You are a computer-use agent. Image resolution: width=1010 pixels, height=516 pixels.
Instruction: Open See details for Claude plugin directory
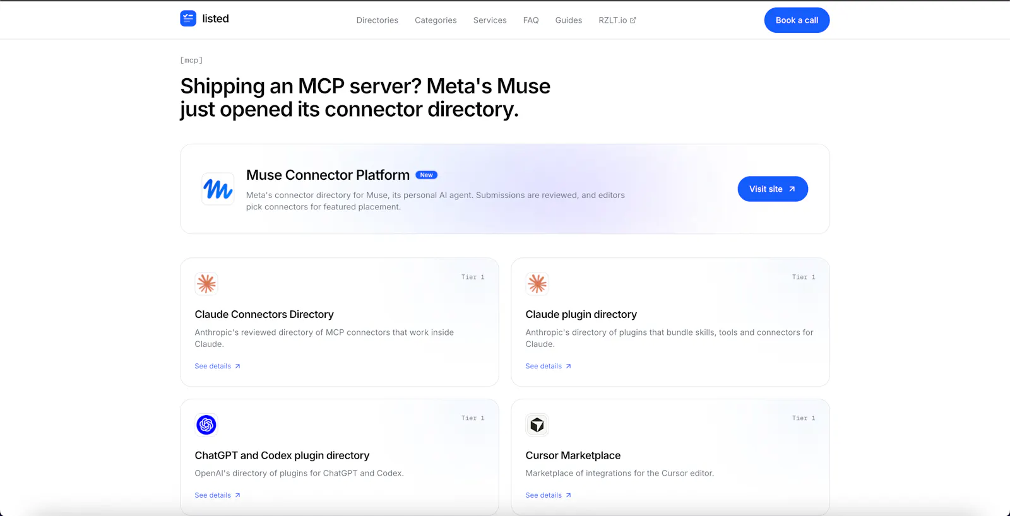click(548, 366)
